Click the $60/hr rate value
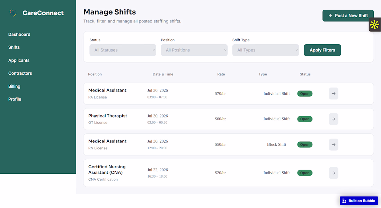381x208 pixels. pos(220,119)
